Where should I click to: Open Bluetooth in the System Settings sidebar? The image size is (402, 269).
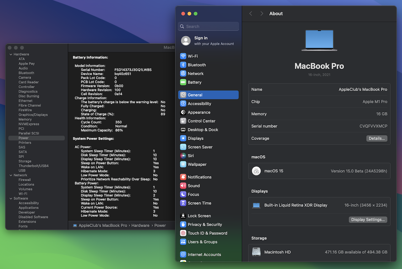coord(208,65)
